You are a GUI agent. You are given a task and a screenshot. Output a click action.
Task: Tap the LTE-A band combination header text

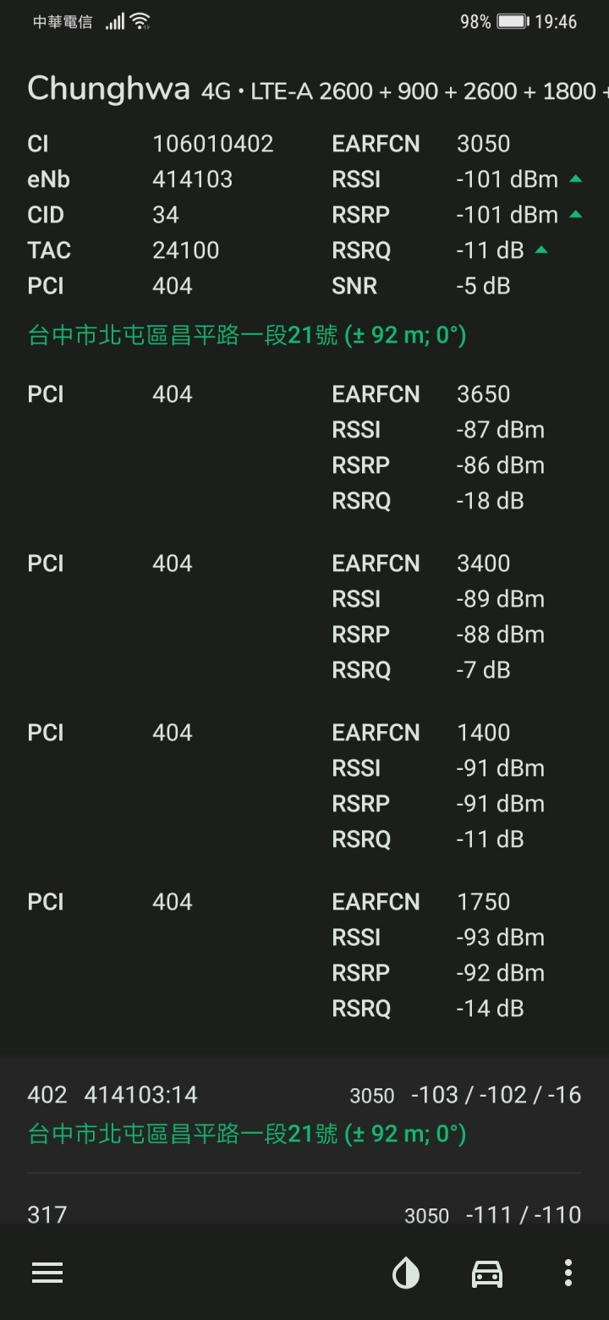click(404, 91)
